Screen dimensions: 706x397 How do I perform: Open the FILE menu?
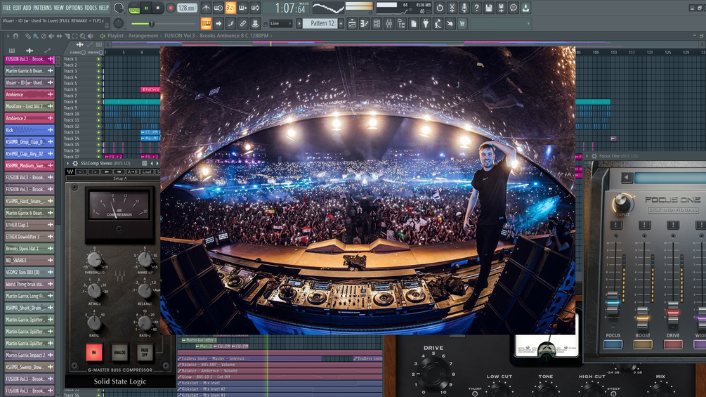pos(7,8)
